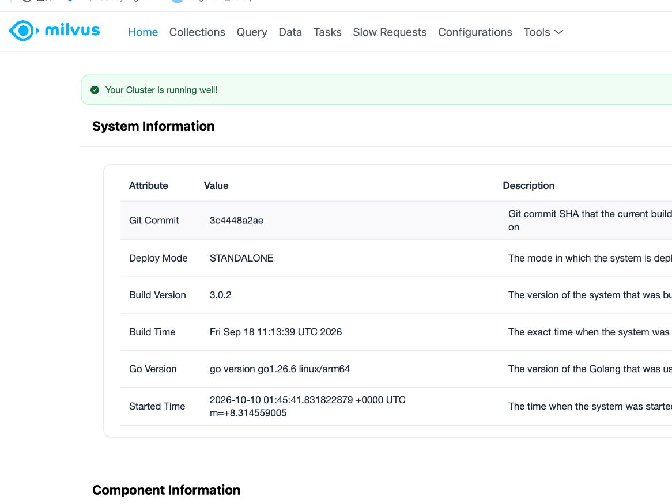
Task: Click the Attribute column header
Action: pyautogui.click(x=148, y=185)
